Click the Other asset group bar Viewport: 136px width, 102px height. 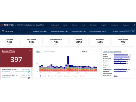tap(120, 63)
